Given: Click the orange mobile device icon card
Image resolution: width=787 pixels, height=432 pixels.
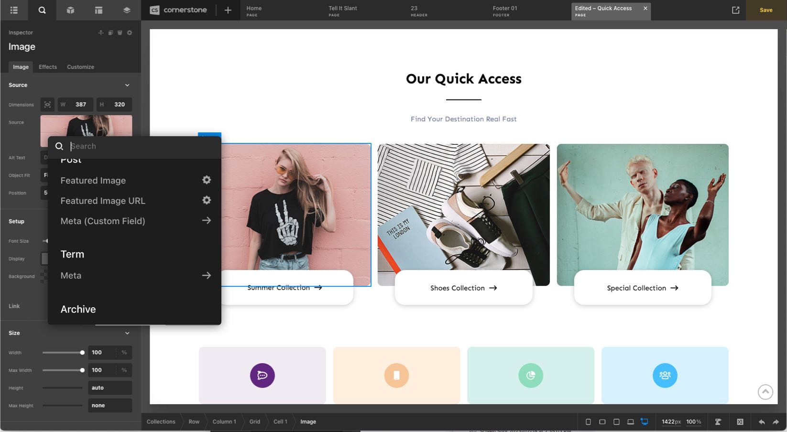Looking at the screenshot, I should pos(396,375).
